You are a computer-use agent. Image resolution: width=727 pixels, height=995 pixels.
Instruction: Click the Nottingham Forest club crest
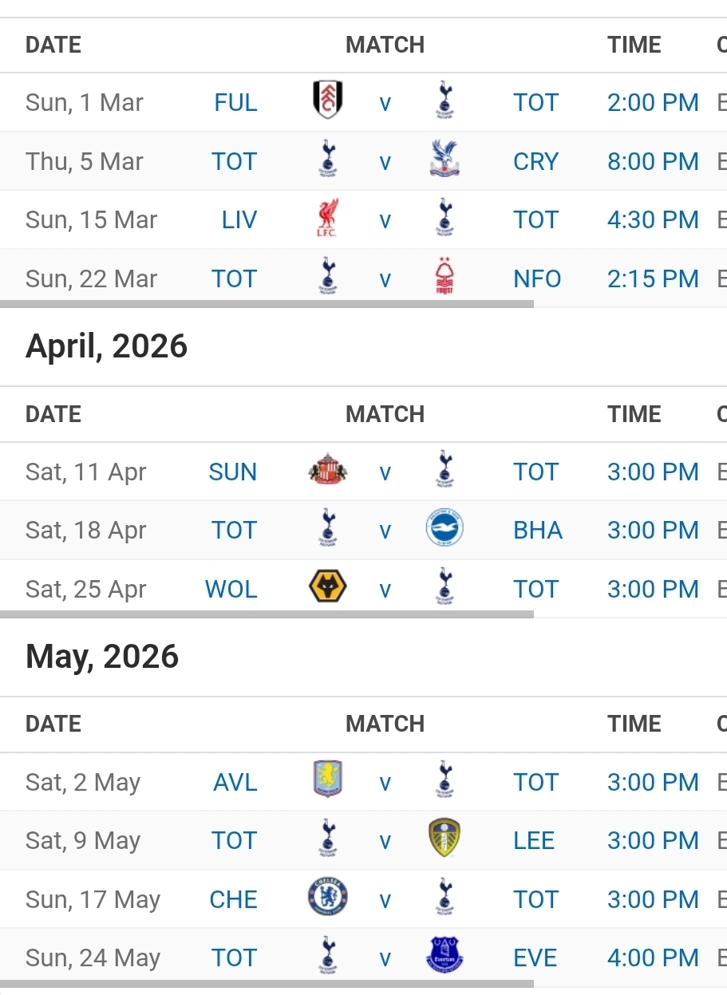click(x=444, y=278)
